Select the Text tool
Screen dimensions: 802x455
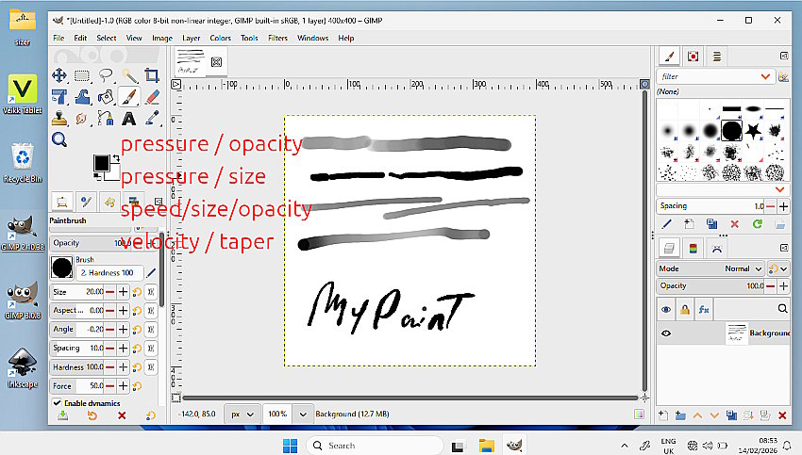coord(128,119)
